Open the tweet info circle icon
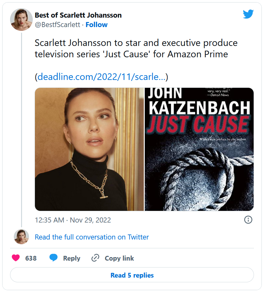The width and height of the screenshot is (264, 293). (x=248, y=220)
